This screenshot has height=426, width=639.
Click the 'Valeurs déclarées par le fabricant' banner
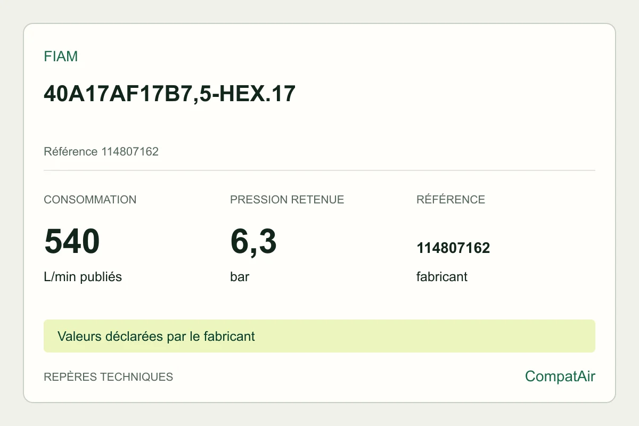(x=319, y=336)
